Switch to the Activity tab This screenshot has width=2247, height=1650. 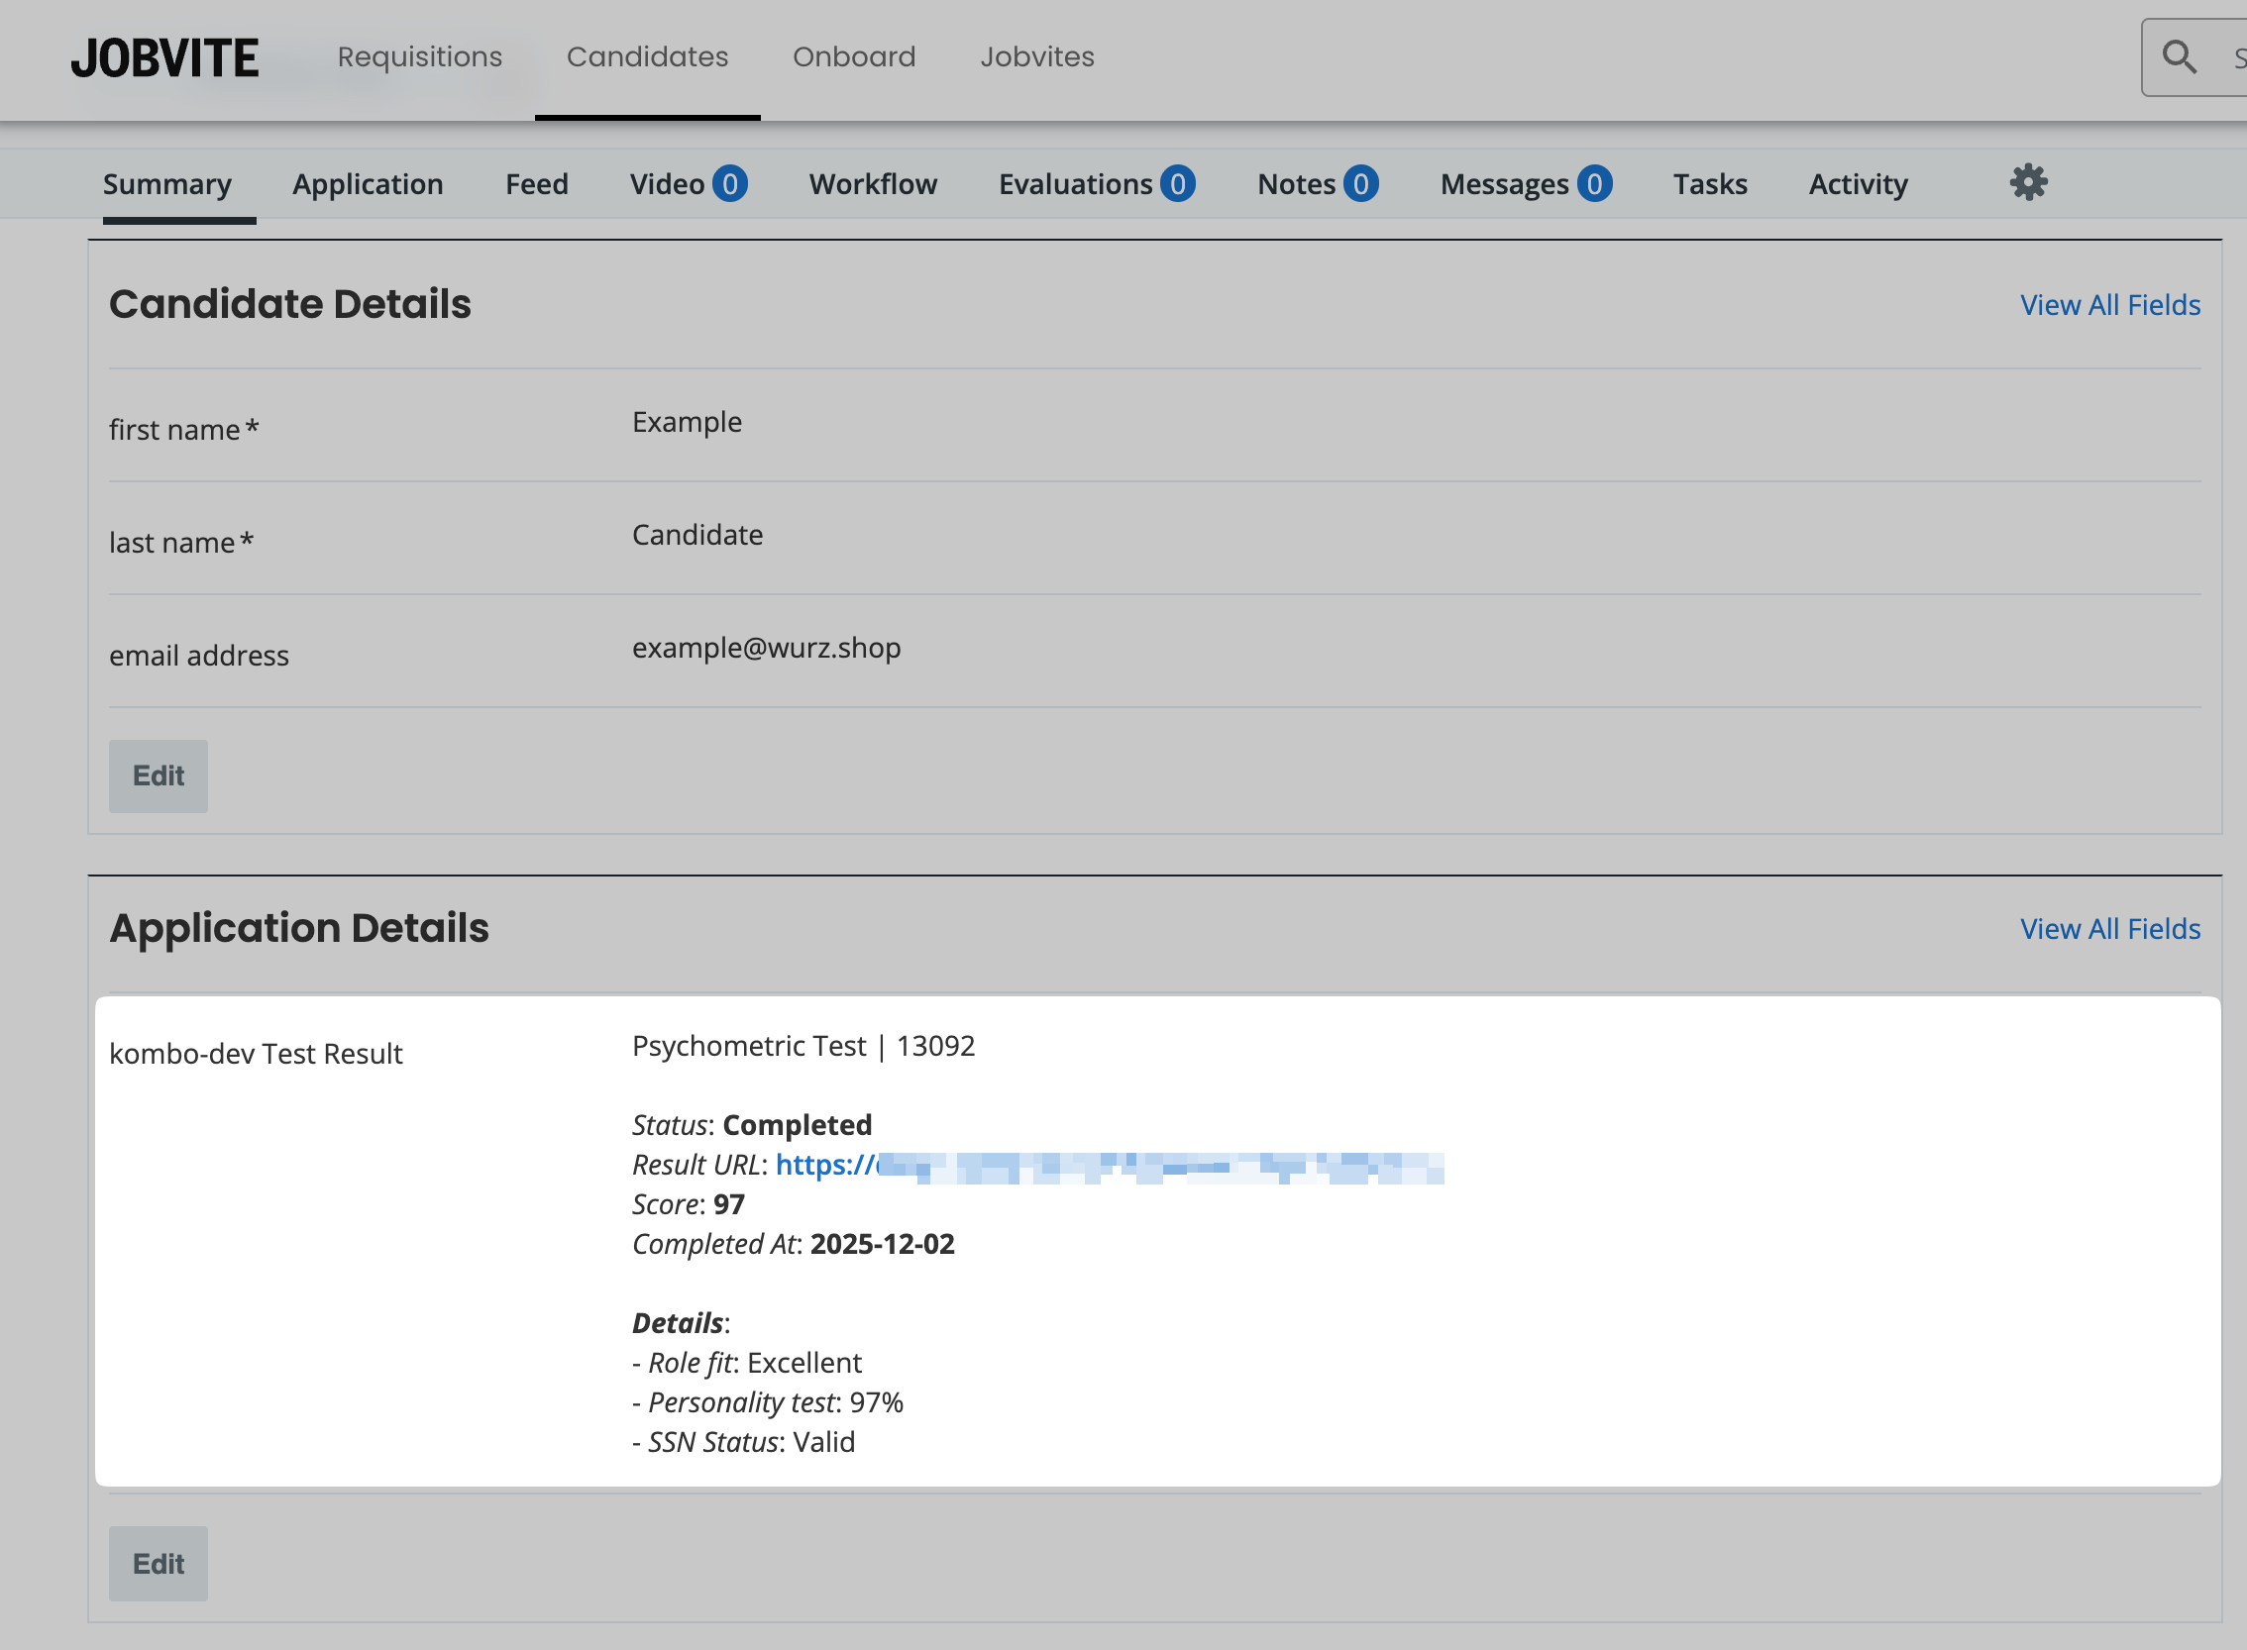[1858, 184]
